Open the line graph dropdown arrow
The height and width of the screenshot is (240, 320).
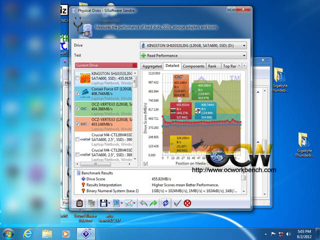(x=134, y=203)
